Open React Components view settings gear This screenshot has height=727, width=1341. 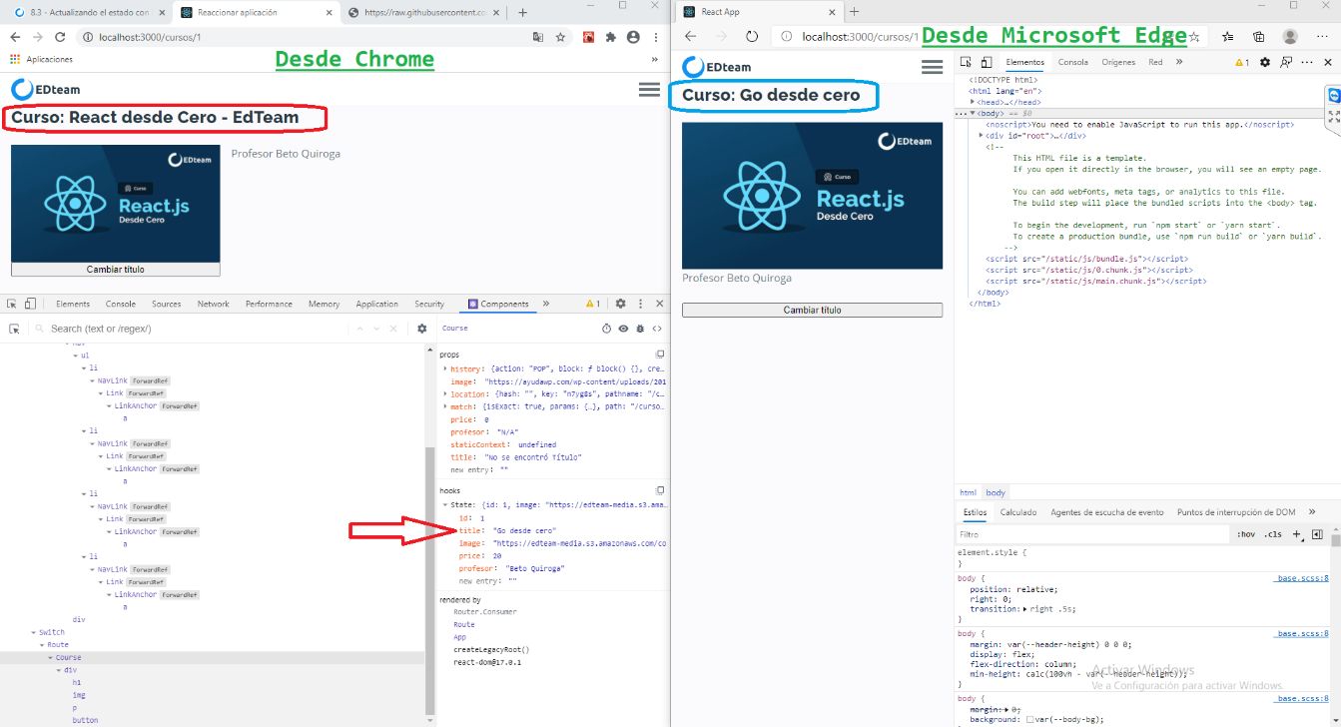422,329
